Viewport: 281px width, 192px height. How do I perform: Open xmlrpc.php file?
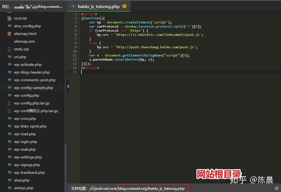pyautogui.click(x=23, y=188)
